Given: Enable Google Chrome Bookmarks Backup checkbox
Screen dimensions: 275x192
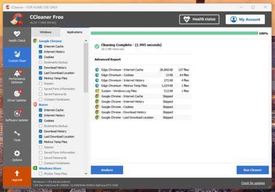Looking at the screenshot, I should 40,62.
